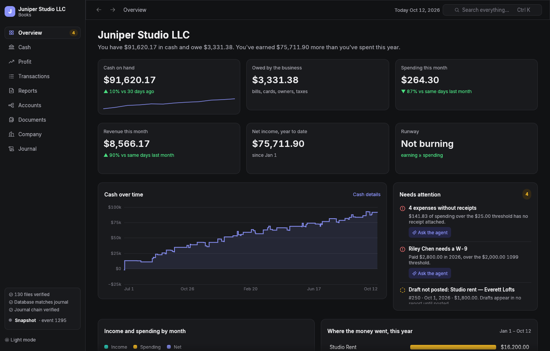The width and height of the screenshot is (550, 351).
Task: Ask the agent about expenses without receipts
Action: 430,233
